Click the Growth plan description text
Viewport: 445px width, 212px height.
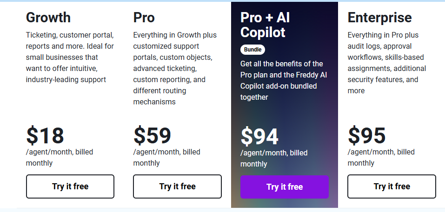pyautogui.click(x=70, y=57)
